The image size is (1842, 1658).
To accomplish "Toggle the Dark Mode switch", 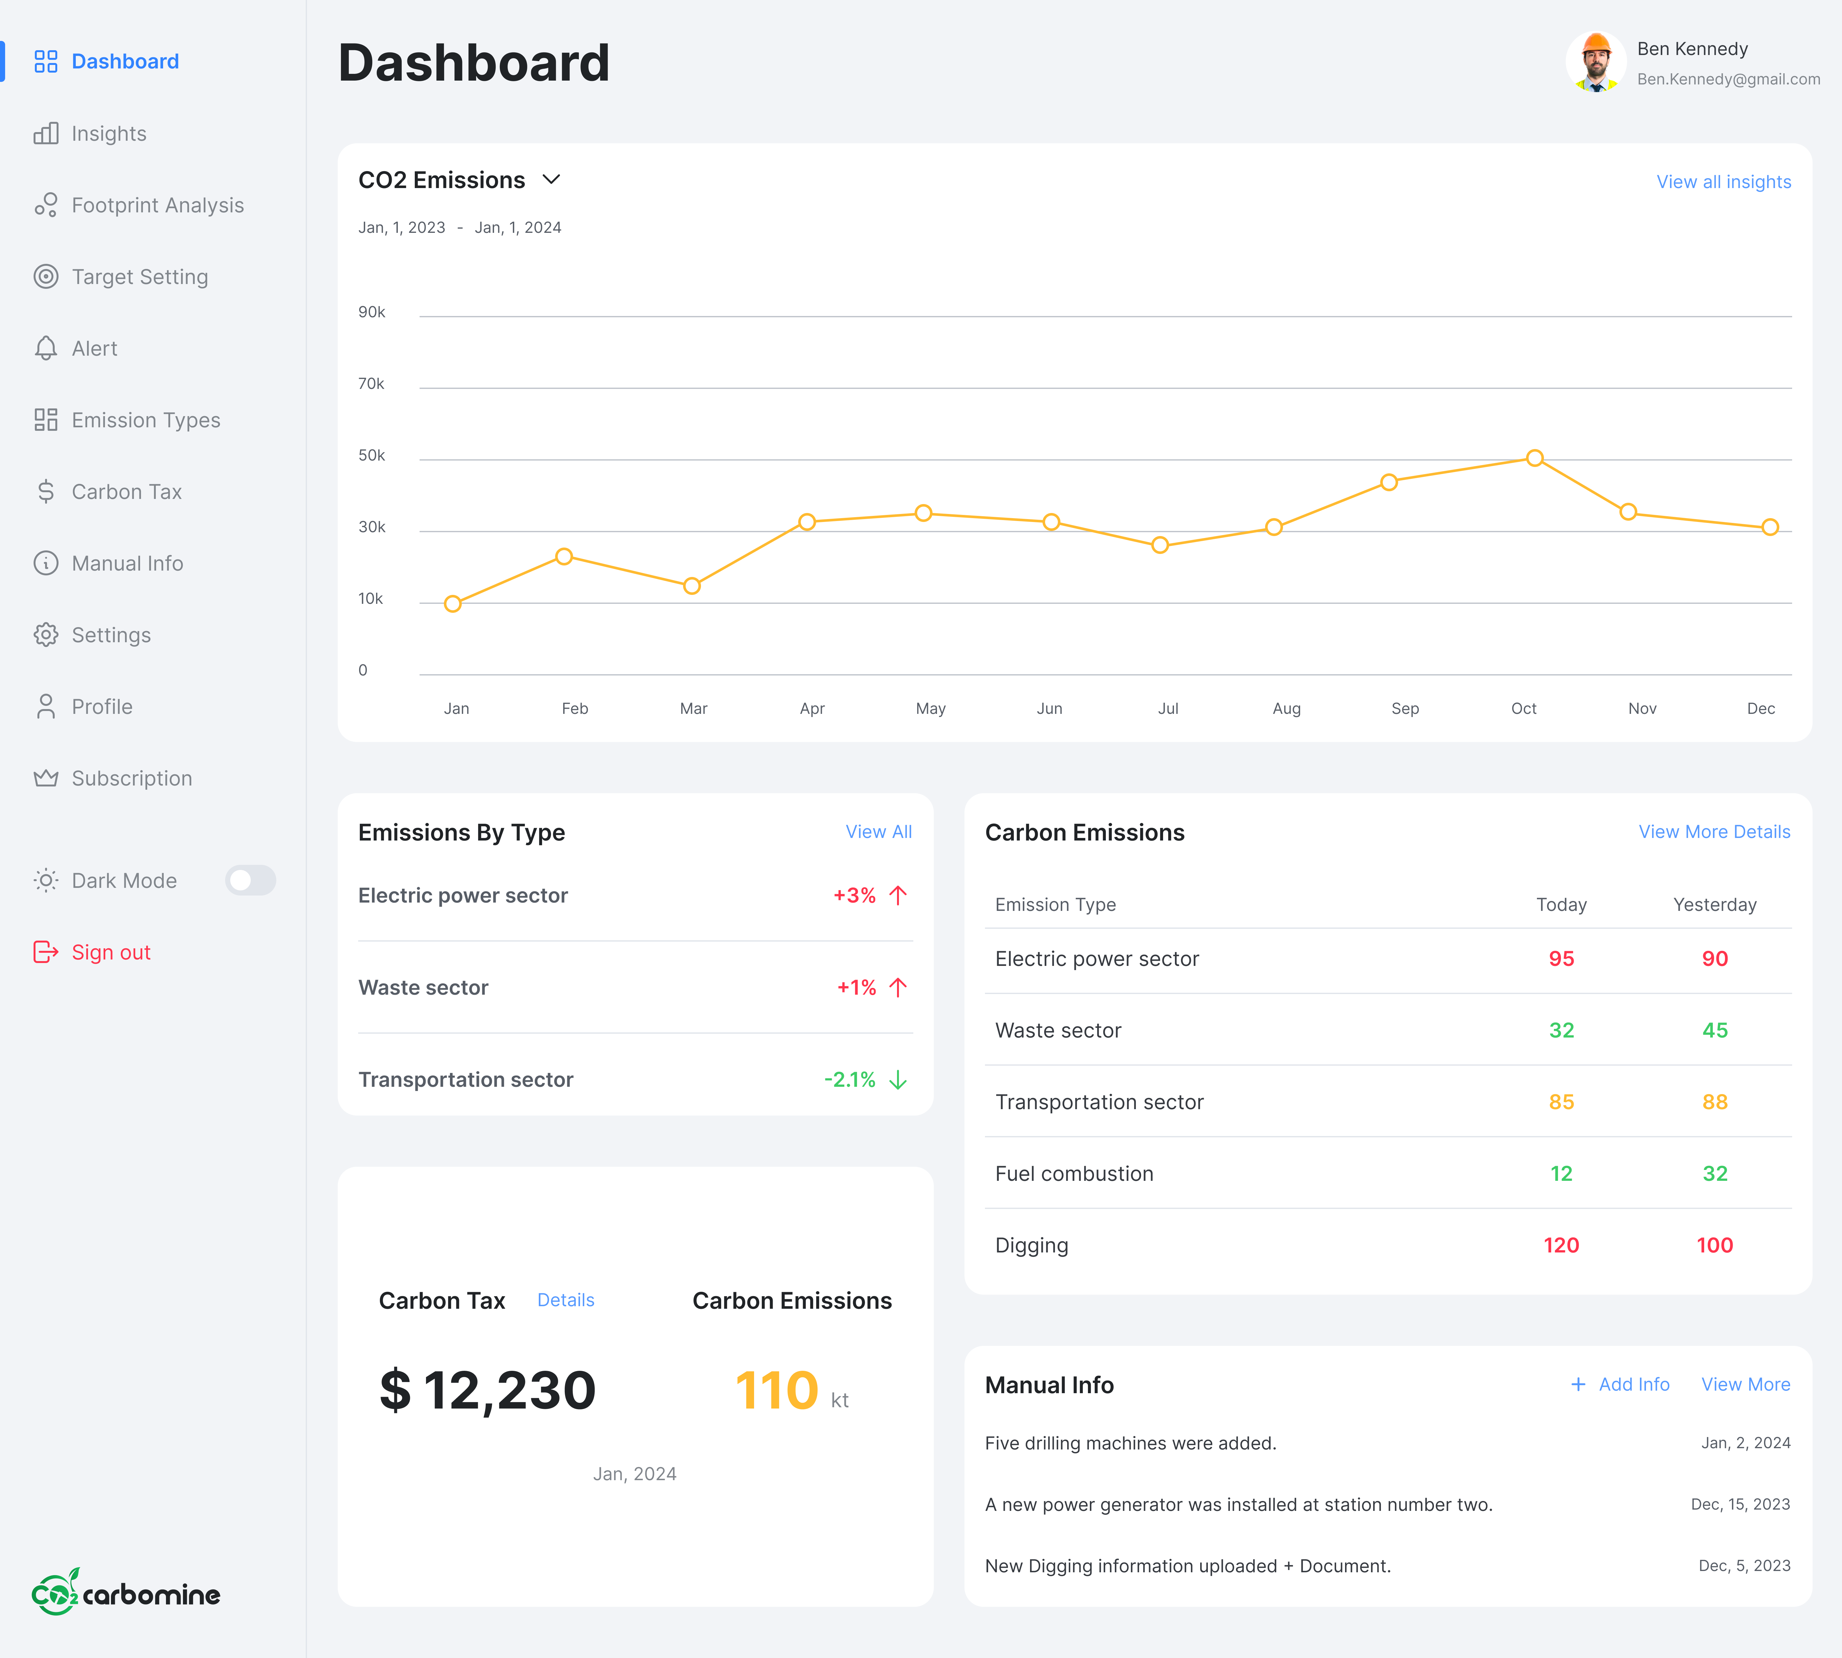I will (x=250, y=880).
